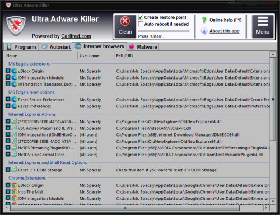Select the Internet browsers tab
This screenshot has width=280, height=215.
pos(99,46)
